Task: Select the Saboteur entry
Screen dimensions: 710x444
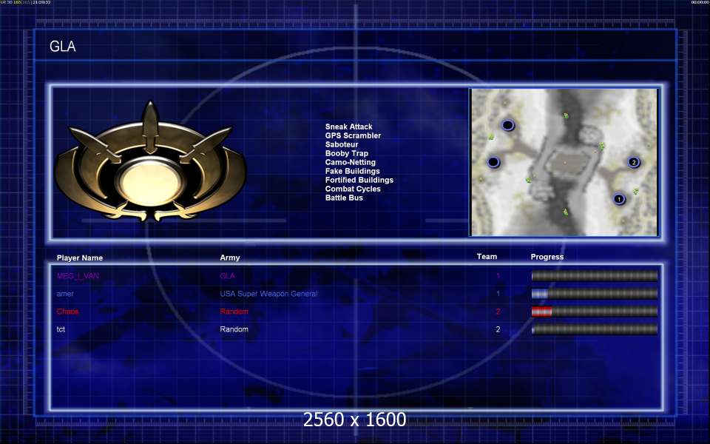Action: pos(342,144)
